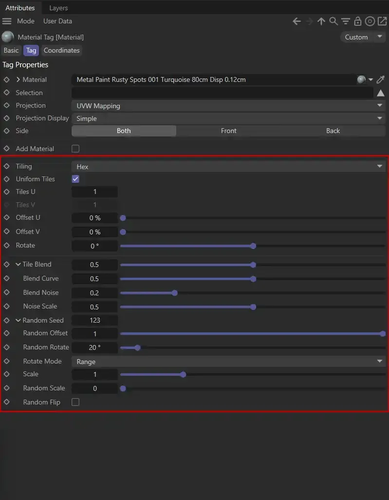
Task: Switch to the Layers tab
Action: tap(58, 8)
